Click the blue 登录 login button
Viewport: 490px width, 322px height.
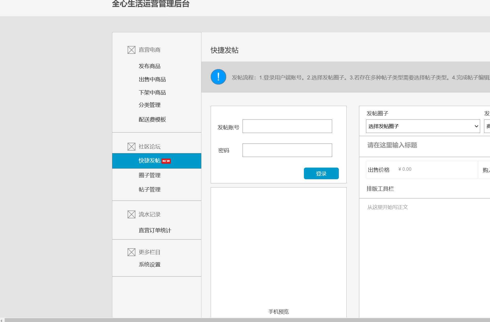pos(321,173)
